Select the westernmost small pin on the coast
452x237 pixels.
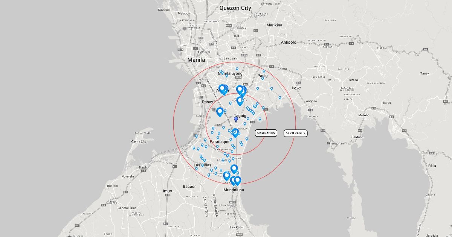pos(196,136)
